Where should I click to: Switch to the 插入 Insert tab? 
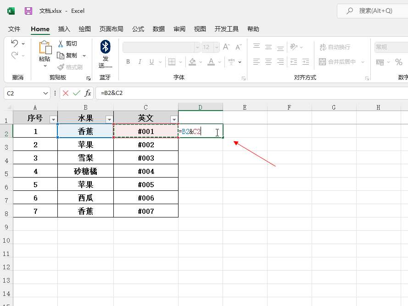64,29
